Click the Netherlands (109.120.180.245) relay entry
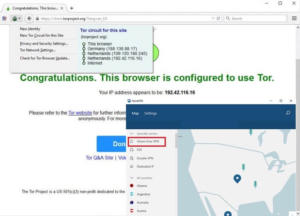Image resolution: width=300 pixels, height=216 pixels. click(117, 53)
